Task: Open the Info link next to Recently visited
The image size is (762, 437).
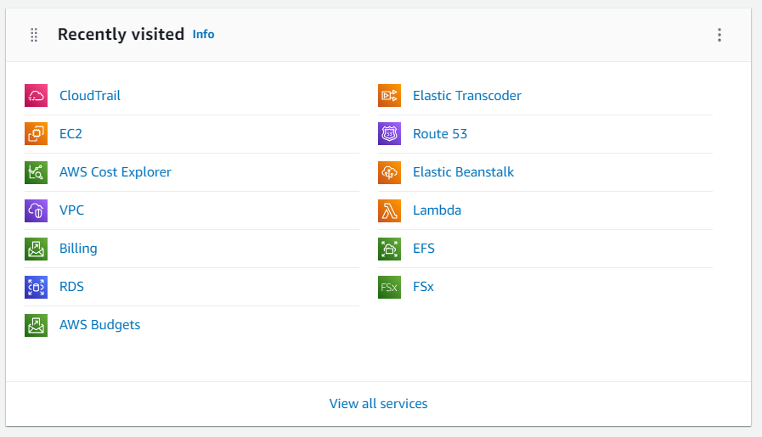Action: 204,35
